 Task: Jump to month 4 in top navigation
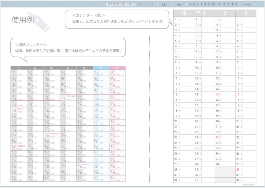click(190, 4)
